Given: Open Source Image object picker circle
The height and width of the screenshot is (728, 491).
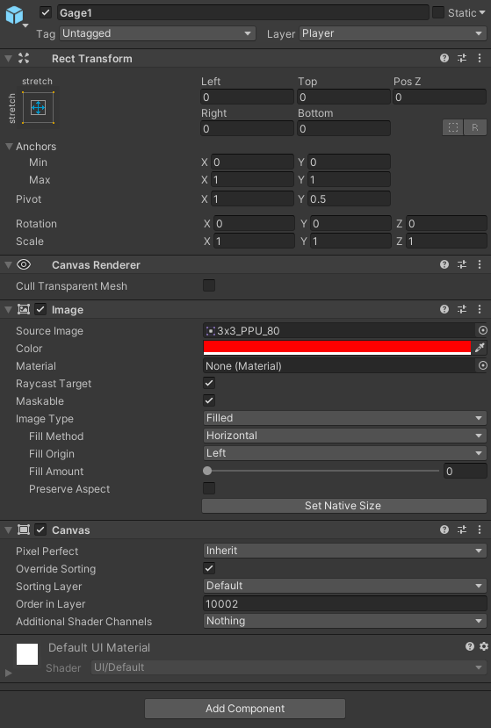Looking at the screenshot, I should pyautogui.click(x=482, y=330).
